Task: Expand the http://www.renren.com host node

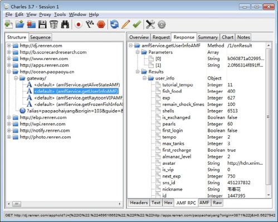Action: tap(9, 58)
